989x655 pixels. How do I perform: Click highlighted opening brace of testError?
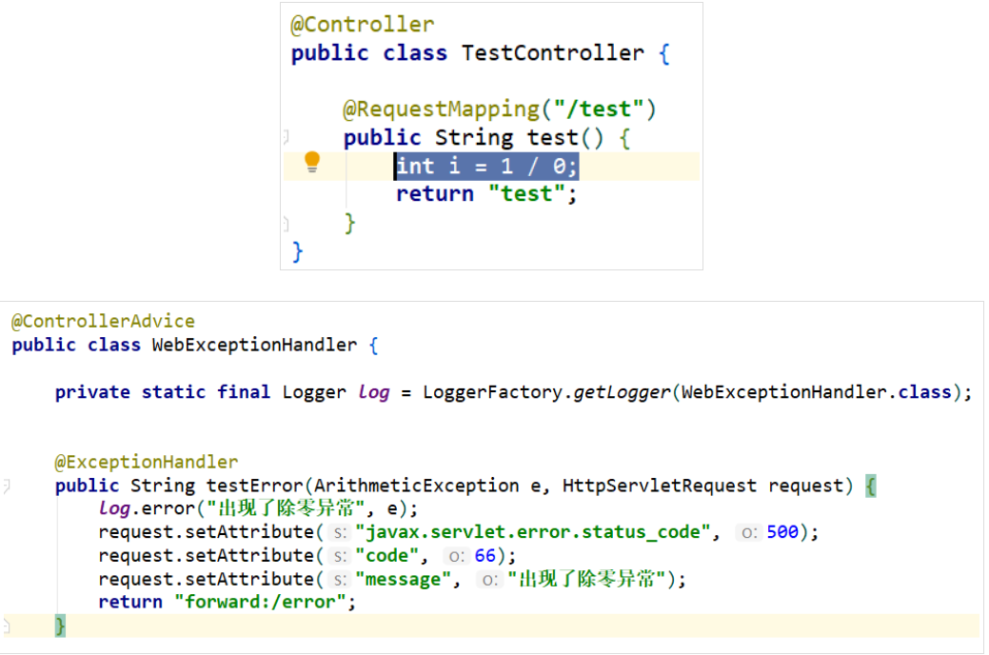(870, 486)
